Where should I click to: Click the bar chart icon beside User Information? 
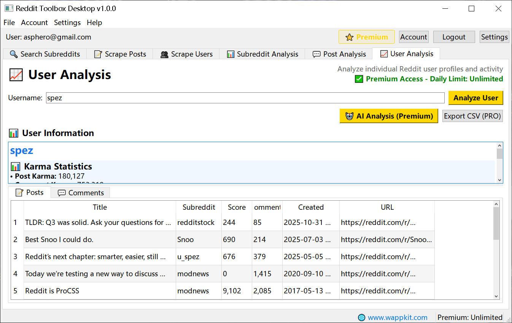[x=14, y=133]
